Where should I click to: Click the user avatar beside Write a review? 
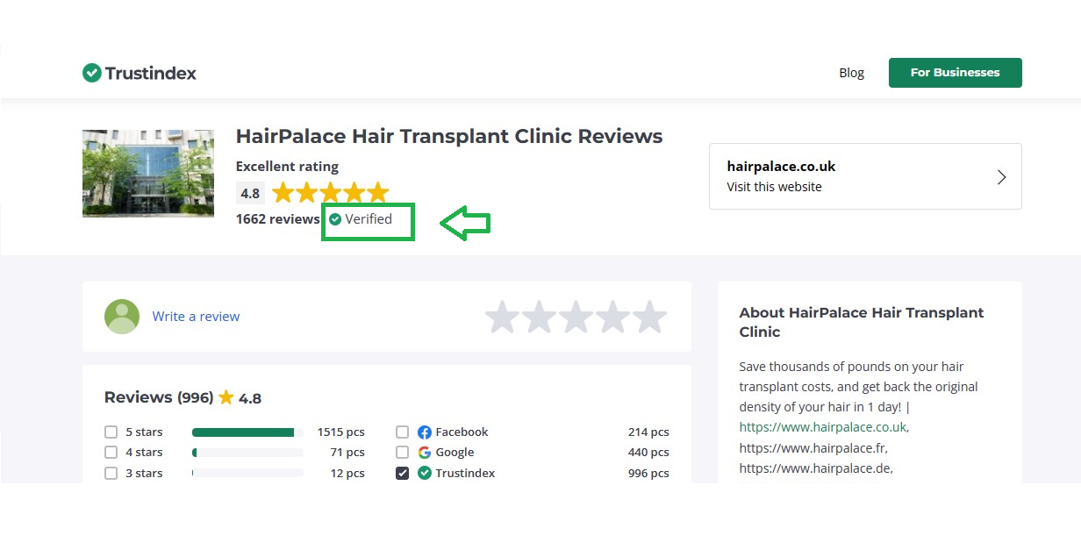[122, 317]
